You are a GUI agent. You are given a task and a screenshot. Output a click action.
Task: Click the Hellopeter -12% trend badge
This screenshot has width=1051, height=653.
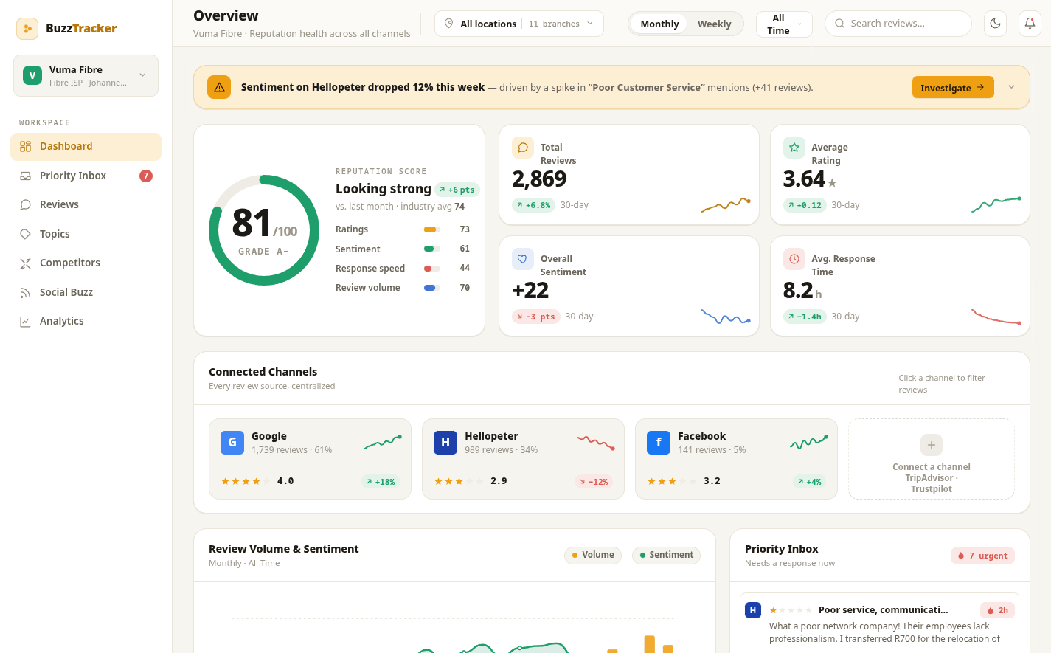click(594, 482)
